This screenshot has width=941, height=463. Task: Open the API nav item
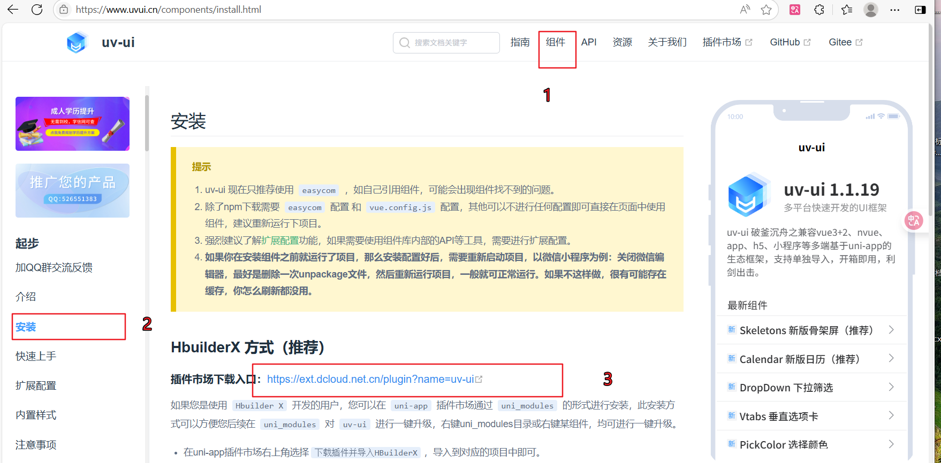tap(589, 42)
